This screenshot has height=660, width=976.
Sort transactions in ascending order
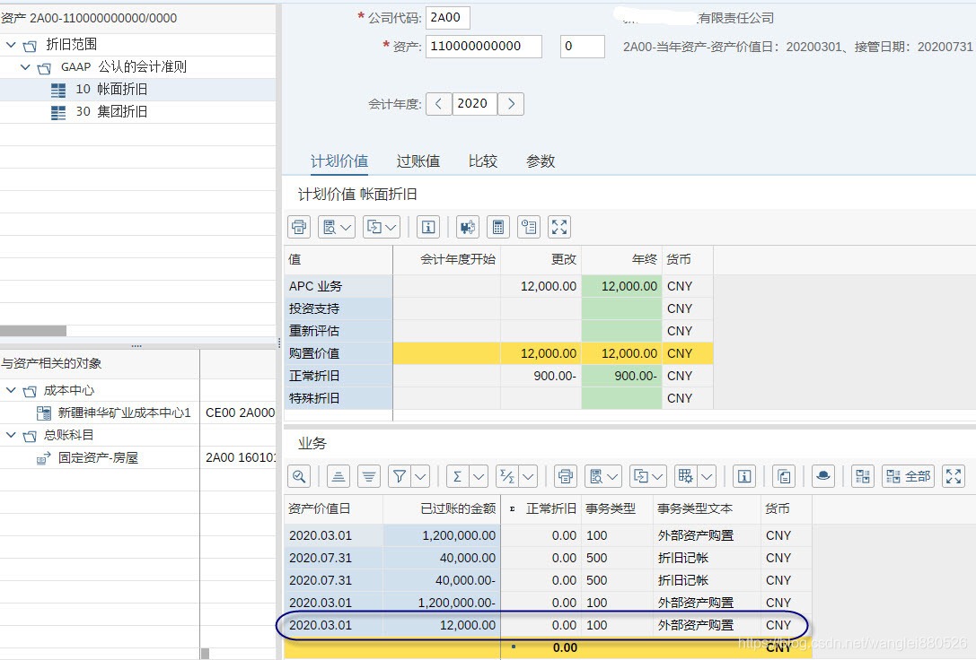tap(338, 477)
